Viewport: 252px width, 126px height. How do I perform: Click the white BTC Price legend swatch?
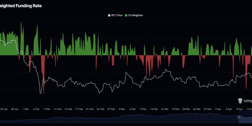pos(109,15)
